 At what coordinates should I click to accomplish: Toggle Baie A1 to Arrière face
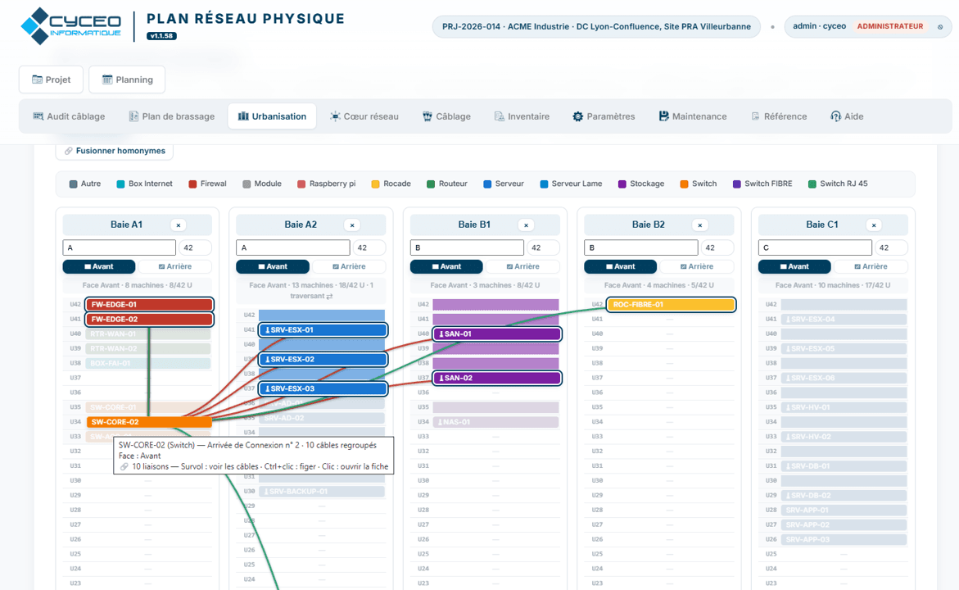(175, 266)
